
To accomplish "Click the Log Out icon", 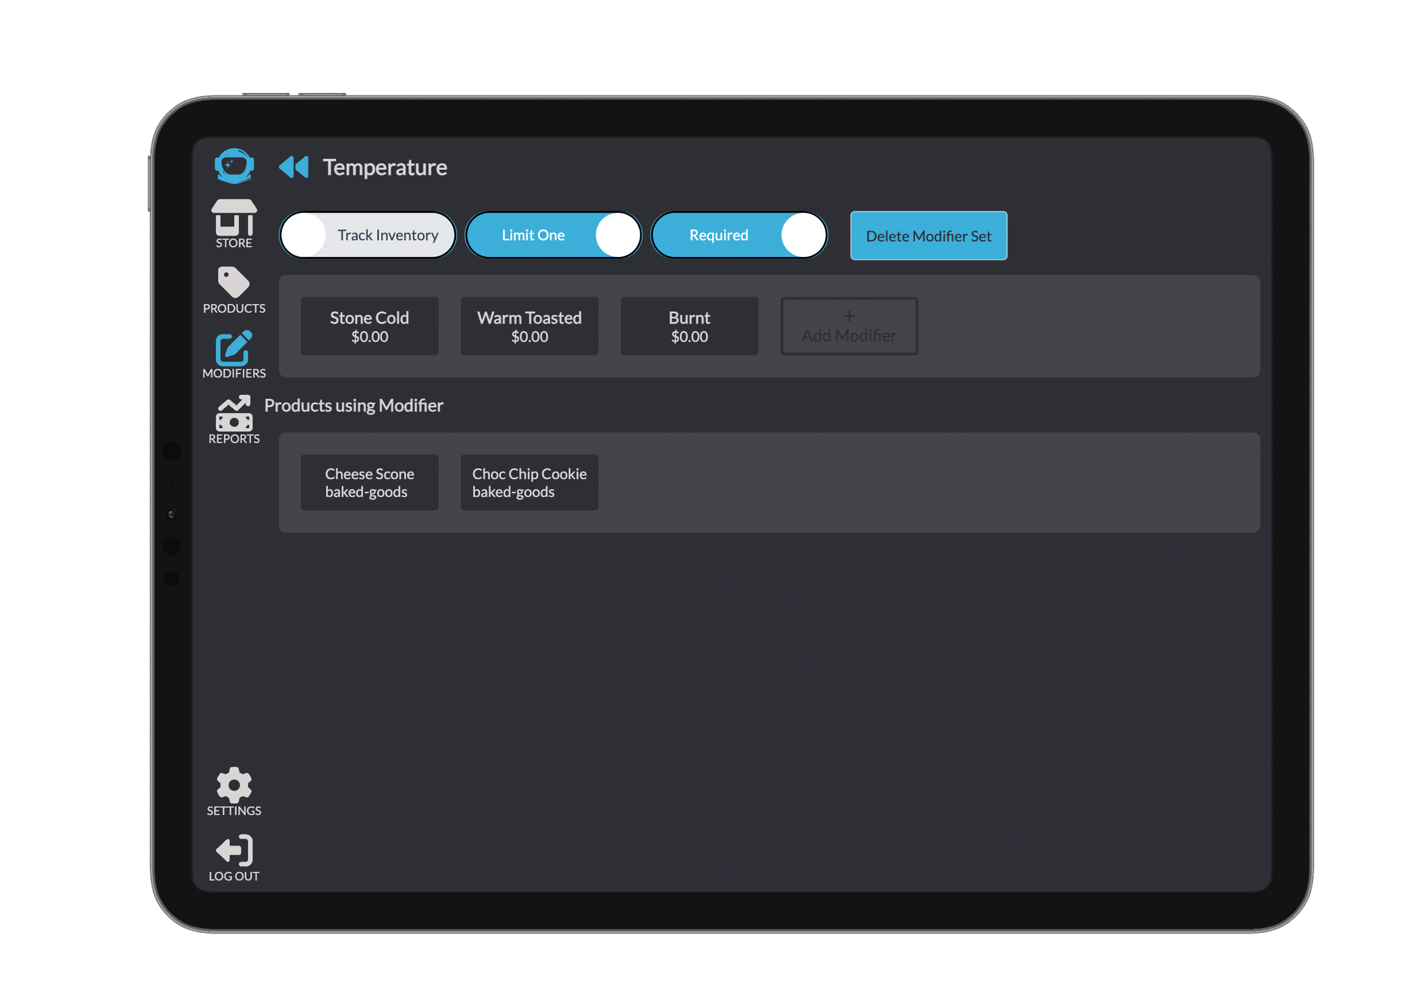I will (x=234, y=851).
